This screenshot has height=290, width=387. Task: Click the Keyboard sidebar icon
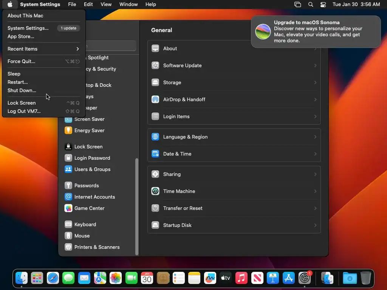pyautogui.click(x=68, y=224)
